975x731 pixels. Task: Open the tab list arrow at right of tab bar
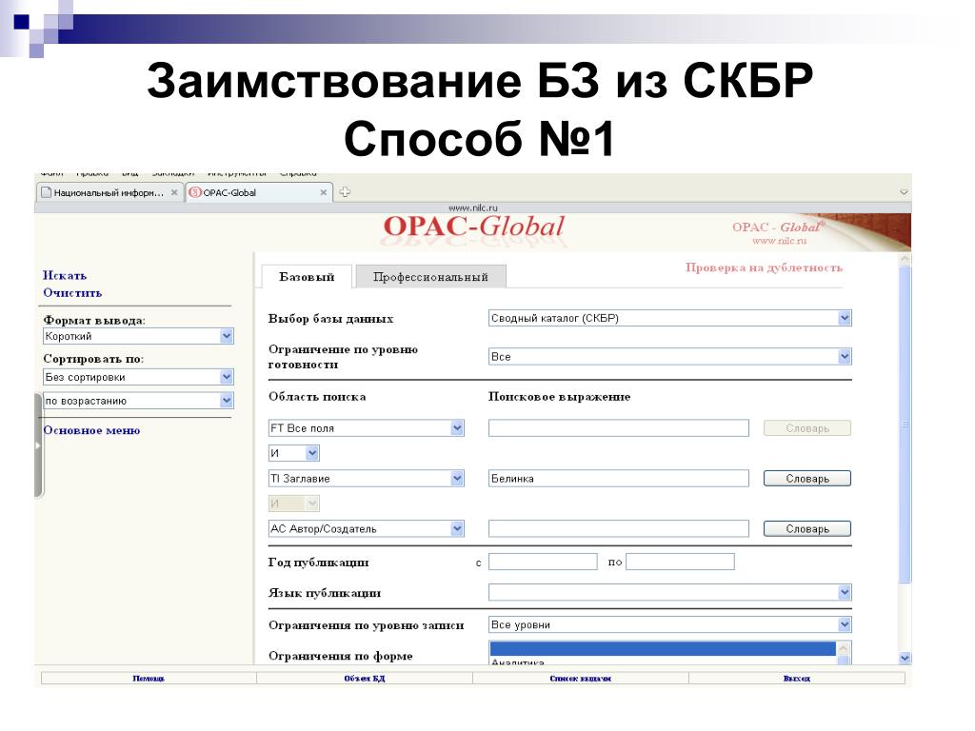click(904, 192)
